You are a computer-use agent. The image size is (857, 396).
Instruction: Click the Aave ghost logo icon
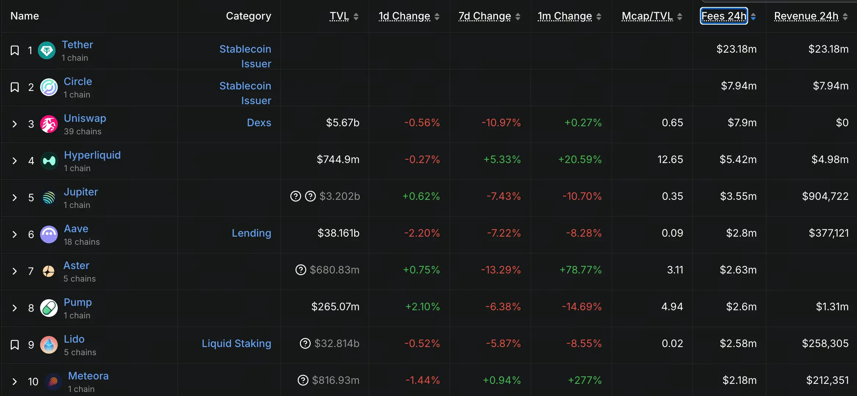pos(49,234)
